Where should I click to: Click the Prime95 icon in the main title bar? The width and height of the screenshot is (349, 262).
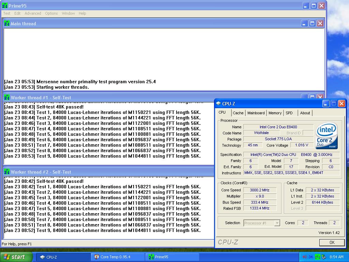(x=5, y=5)
